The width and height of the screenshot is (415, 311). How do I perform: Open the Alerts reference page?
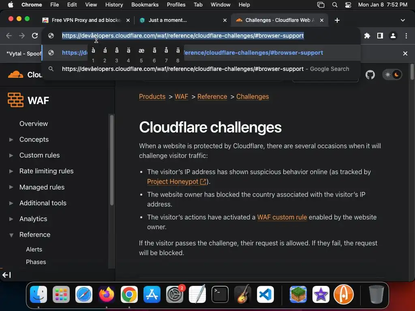(34, 249)
